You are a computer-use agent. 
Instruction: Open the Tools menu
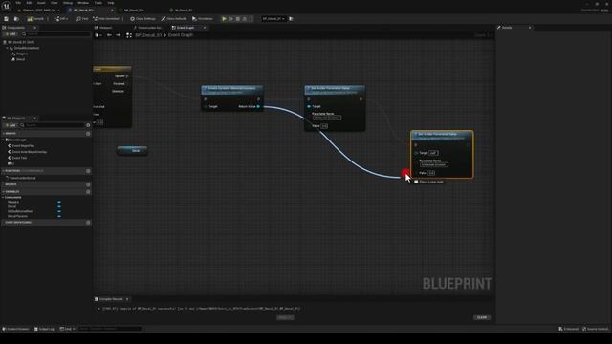click(x=98, y=3)
